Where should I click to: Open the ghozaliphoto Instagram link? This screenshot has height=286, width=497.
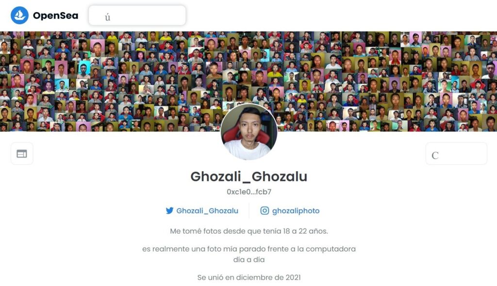pyautogui.click(x=296, y=210)
